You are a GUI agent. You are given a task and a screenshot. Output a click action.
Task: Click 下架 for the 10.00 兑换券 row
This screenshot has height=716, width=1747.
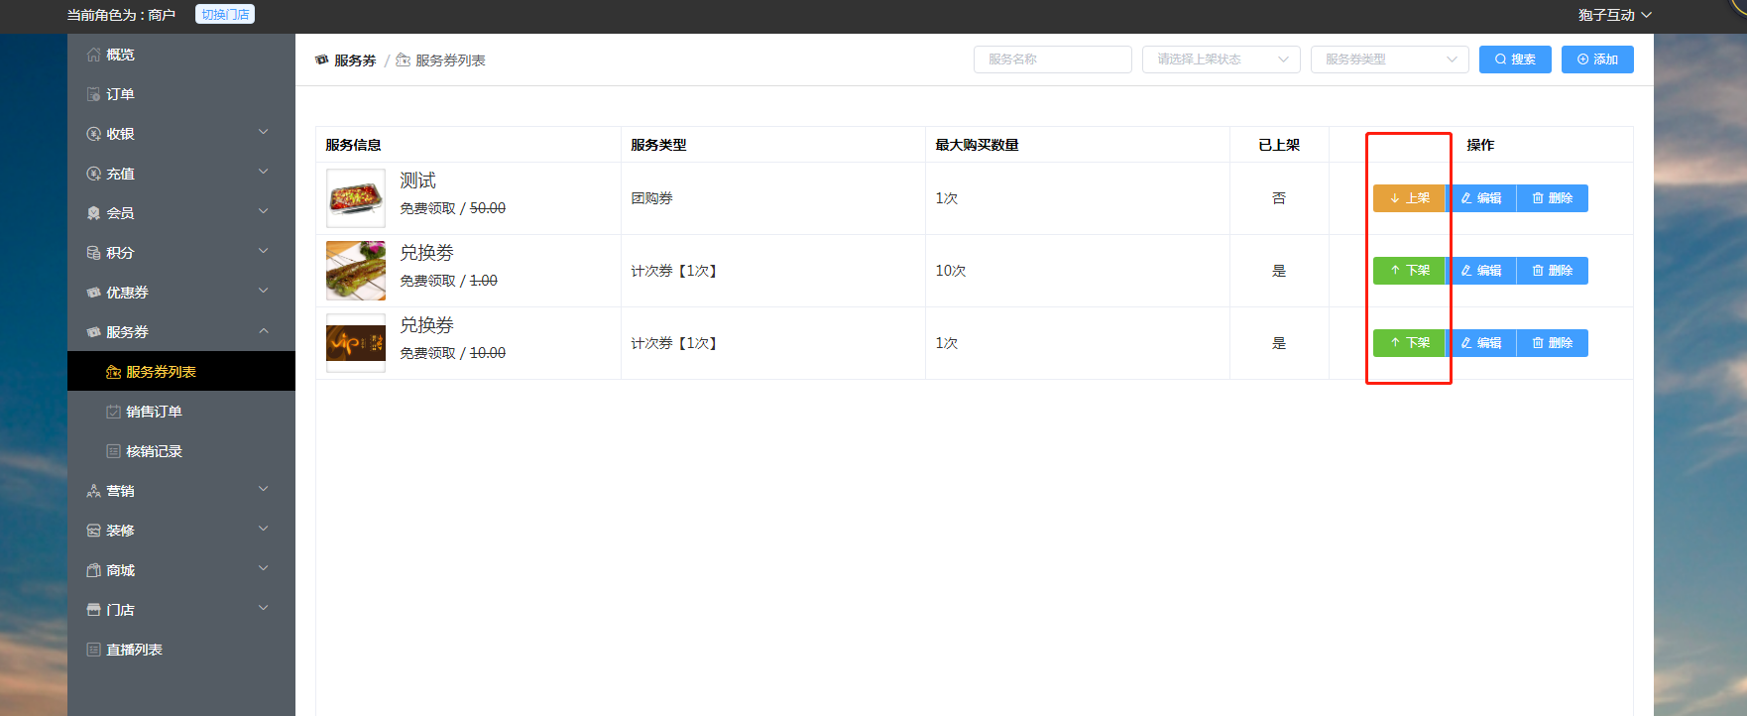(1409, 343)
